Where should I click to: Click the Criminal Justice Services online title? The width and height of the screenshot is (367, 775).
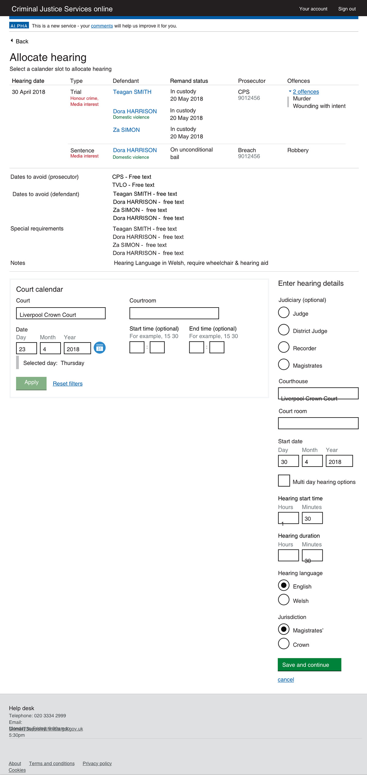coord(62,9)
